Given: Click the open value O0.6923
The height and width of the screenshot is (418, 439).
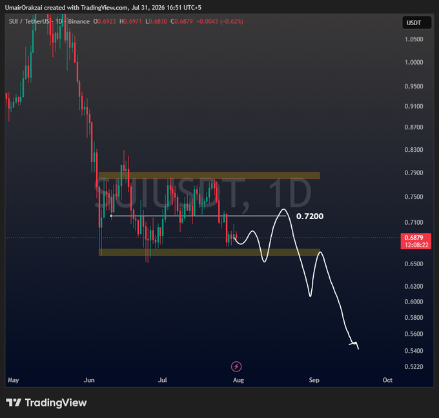Looking at the screenshot, I should coord(105,21).
